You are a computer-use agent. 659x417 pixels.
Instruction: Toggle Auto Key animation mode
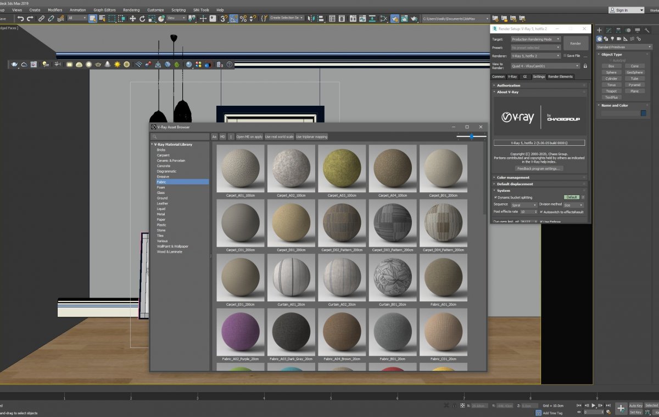click(x=635, y=405)
